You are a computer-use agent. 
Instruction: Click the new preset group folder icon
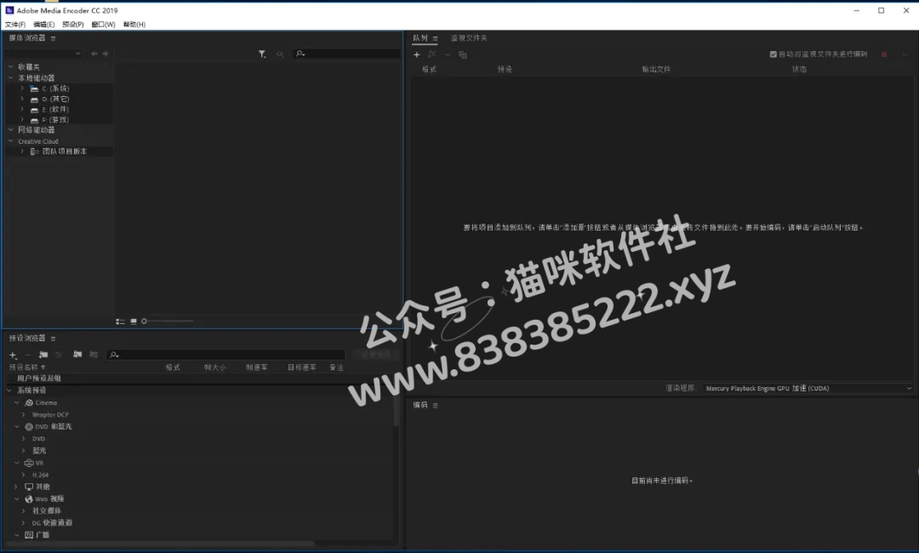tap(43, 355)
